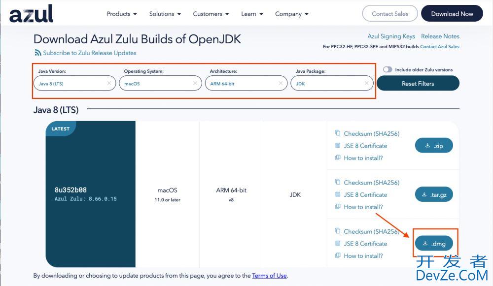Download the .dmg installer
Screen dimensions: 493x286
coord(434,243)
